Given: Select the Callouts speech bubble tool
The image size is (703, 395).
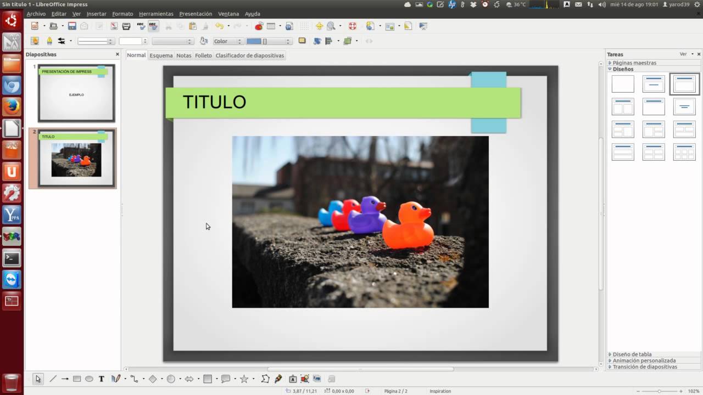Looking at the screenshot, I should point(226,379).
